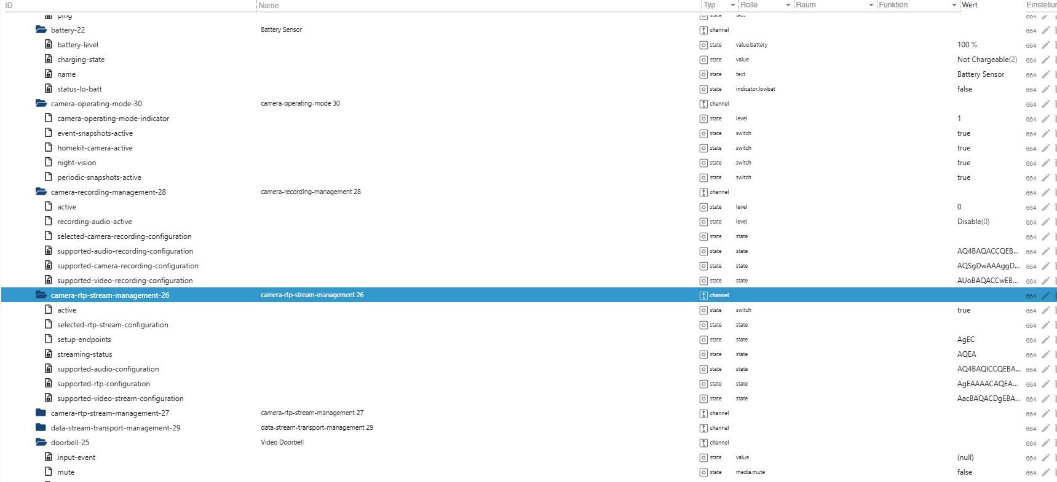The image size is (1057, 482).
Task: Select the supported-video-stream-configuration row label
Action: pos(121,398)
